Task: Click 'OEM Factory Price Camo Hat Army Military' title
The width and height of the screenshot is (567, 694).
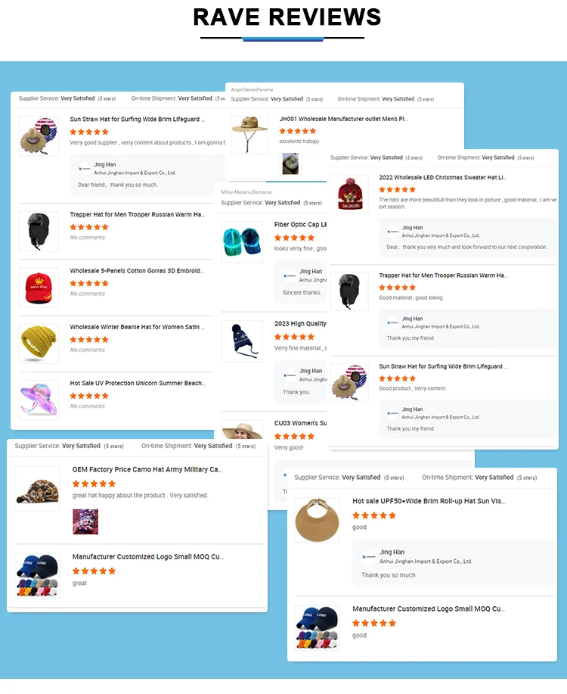Action: pyautogui.click(x=147, y=469)
